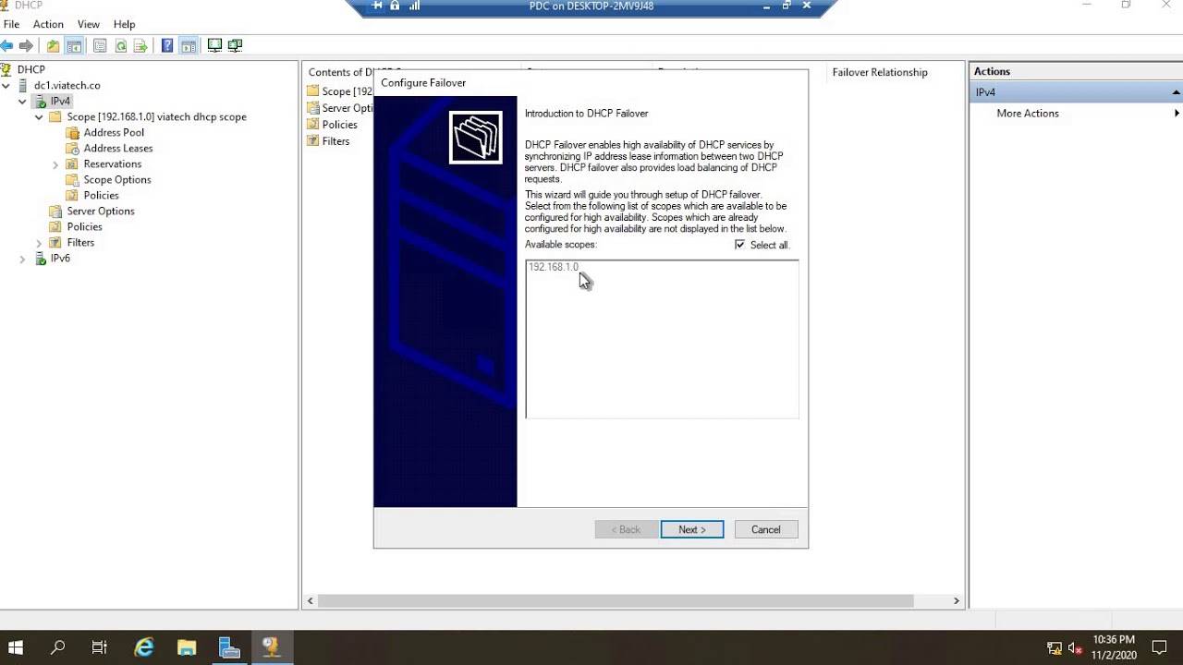Toggle Show/Hide Action Pane toolbar icon
Image resolution: width=1183 pixels, height=665 pixels.
tap(189, 45)
